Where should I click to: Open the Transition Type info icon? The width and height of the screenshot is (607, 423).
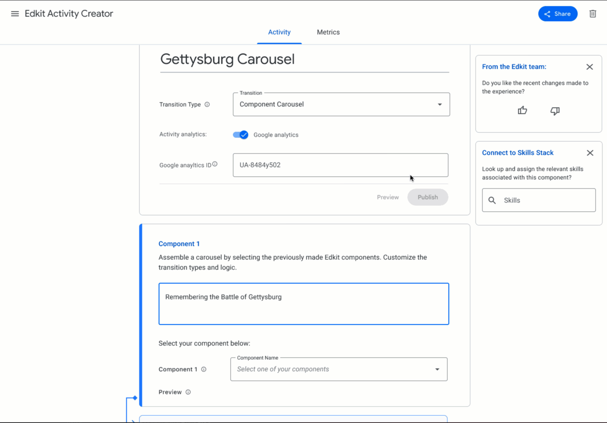(x=207, y=105)
